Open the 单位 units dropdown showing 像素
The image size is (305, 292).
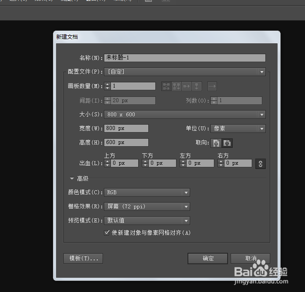coord(238,129)
